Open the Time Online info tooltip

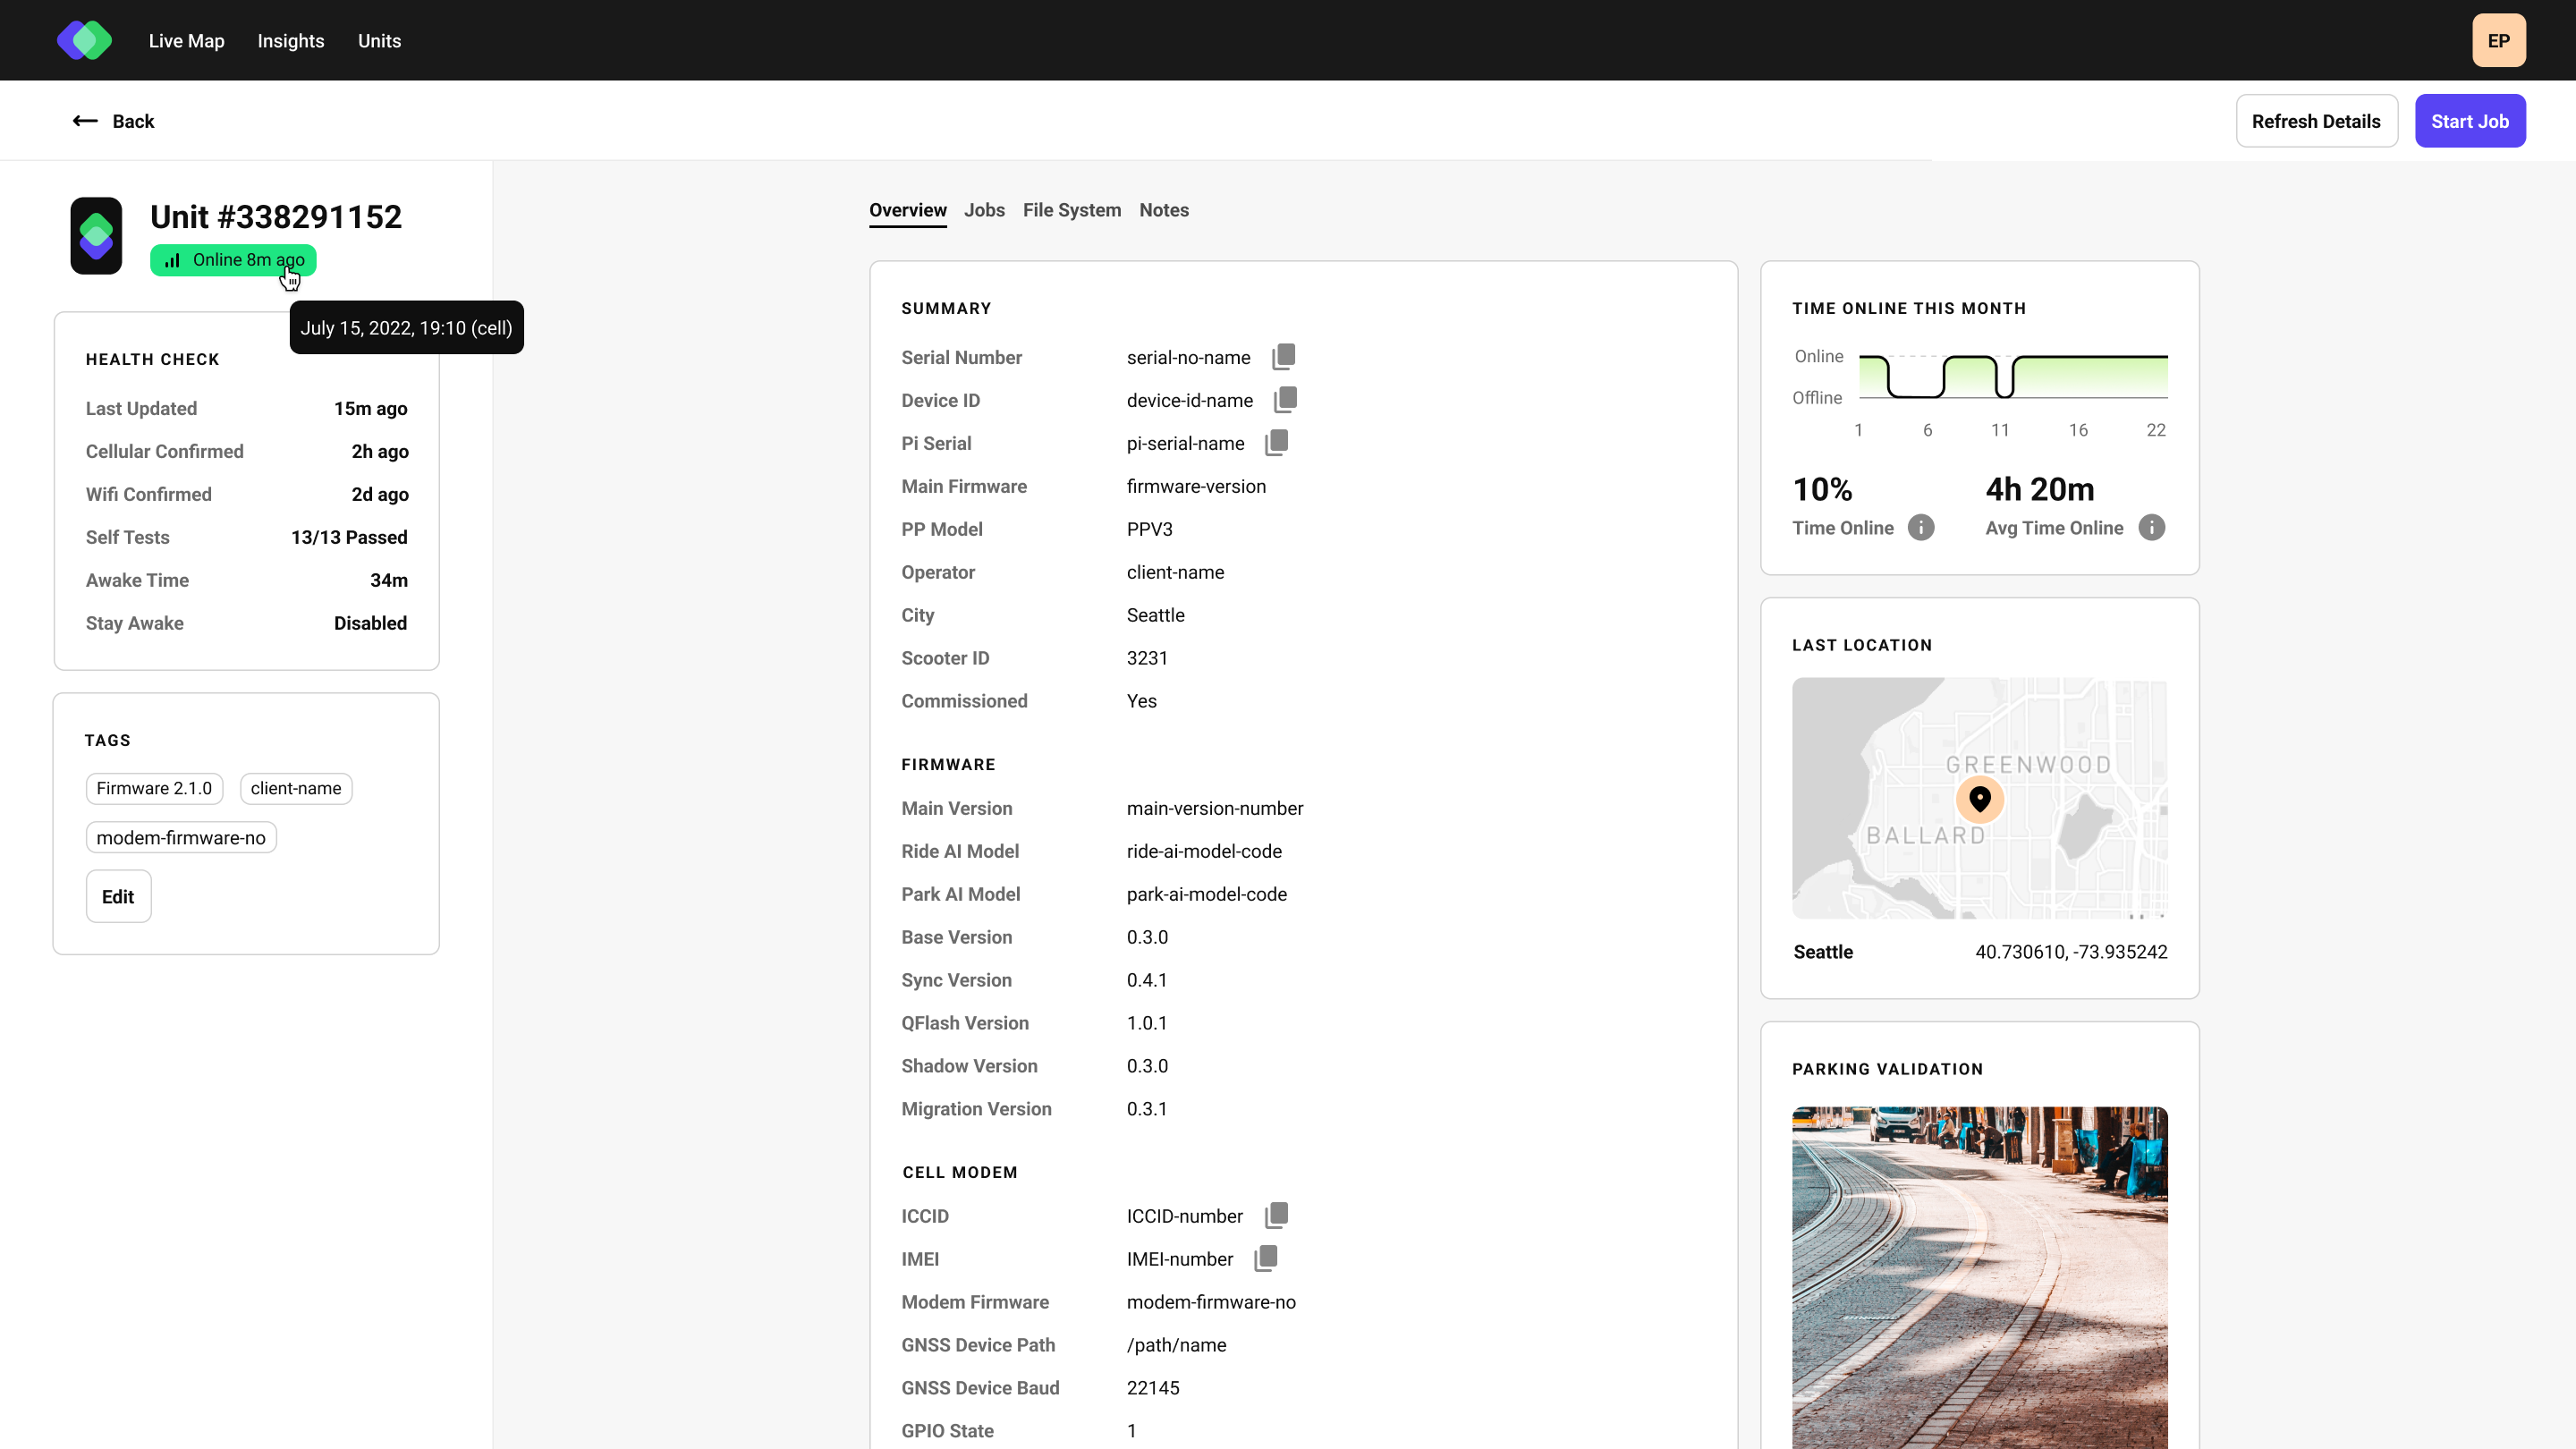click(1922, 528)
